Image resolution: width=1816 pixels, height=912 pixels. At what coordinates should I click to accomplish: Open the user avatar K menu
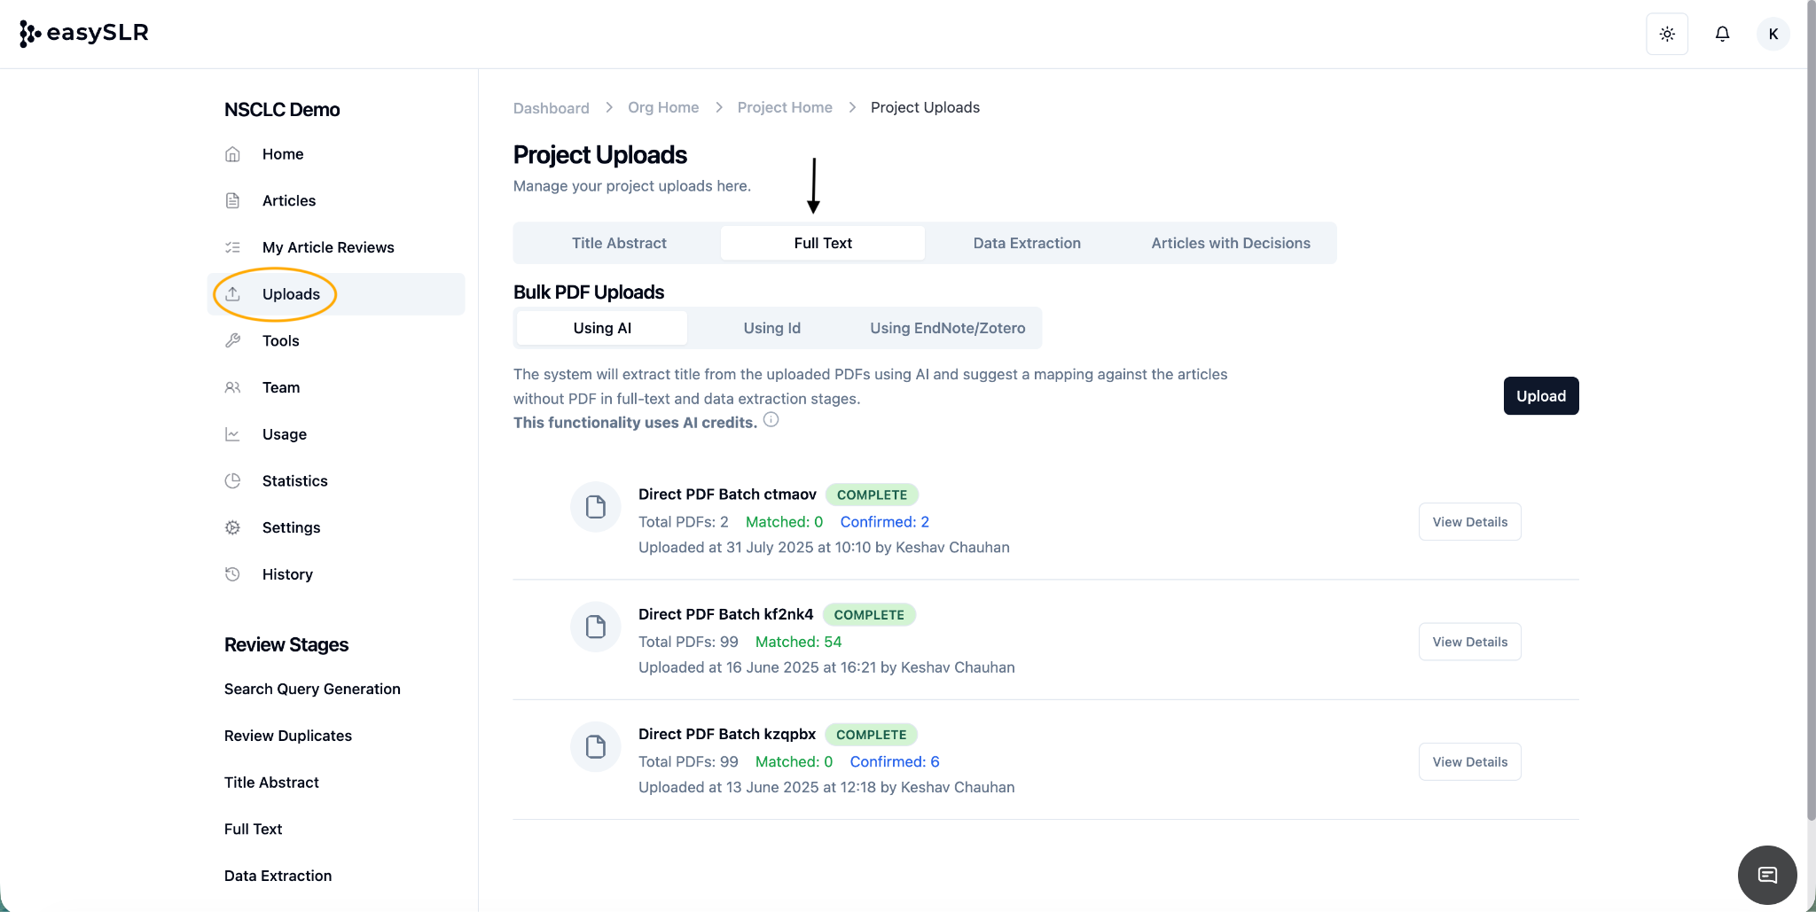click(x=1773, y=35)
